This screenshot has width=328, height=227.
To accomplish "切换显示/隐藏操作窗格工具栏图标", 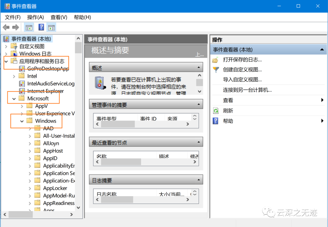I will pyautogui.click(x=51, y=27).
